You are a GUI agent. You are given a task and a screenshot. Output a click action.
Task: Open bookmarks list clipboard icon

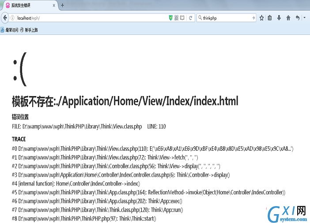point(270,18)
